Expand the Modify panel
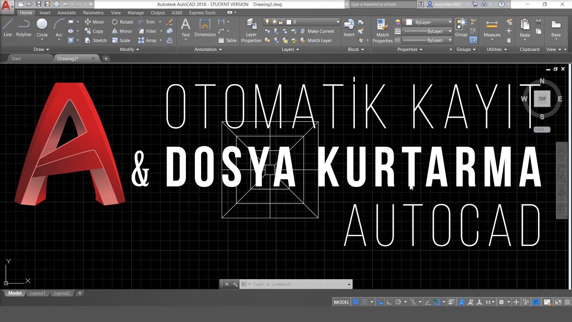 pyautogui.click(x=130, y=49)
